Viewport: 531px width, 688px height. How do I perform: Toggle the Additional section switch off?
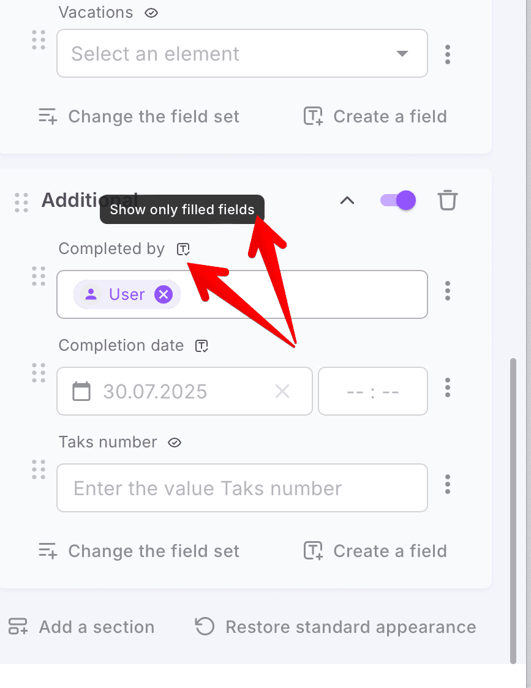pyautogui.click(x=399, y=200)
